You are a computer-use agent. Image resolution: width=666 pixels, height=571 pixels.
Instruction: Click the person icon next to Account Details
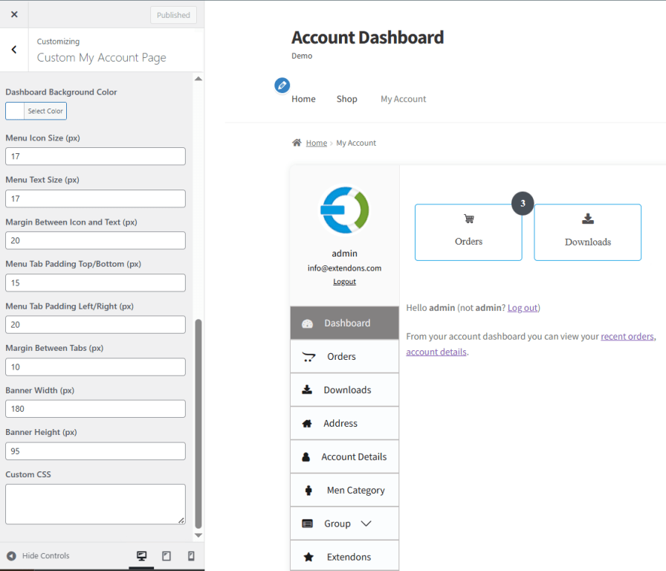tap(306, 457)
